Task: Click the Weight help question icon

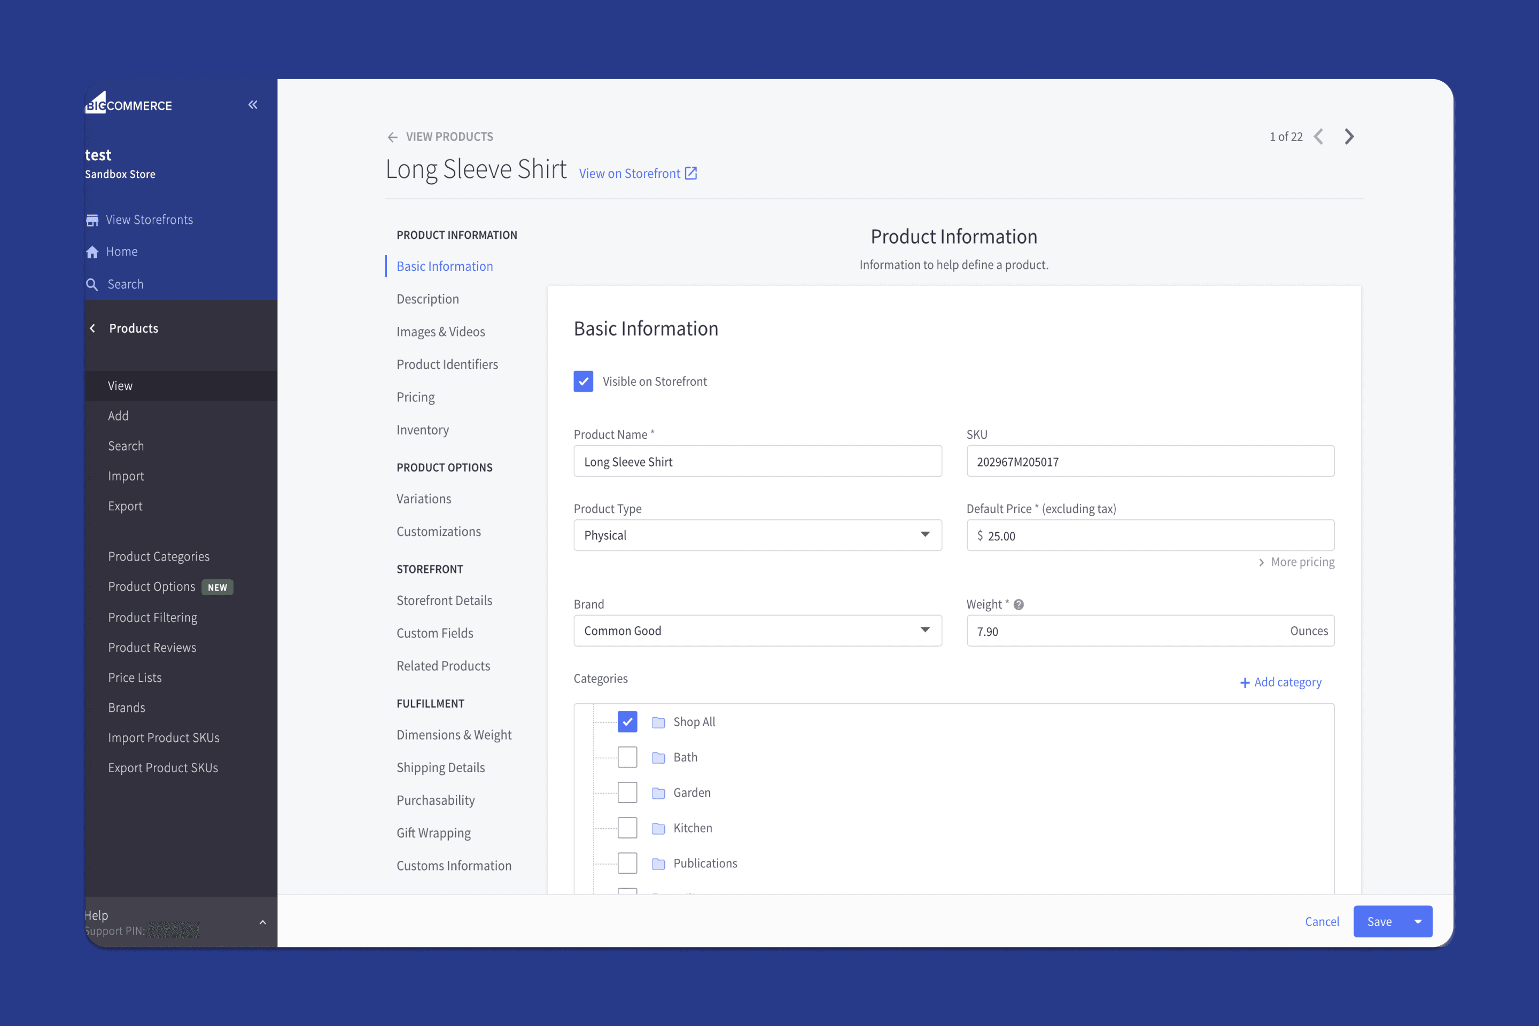Action: pyautogui.click(x=1019, y=604)
